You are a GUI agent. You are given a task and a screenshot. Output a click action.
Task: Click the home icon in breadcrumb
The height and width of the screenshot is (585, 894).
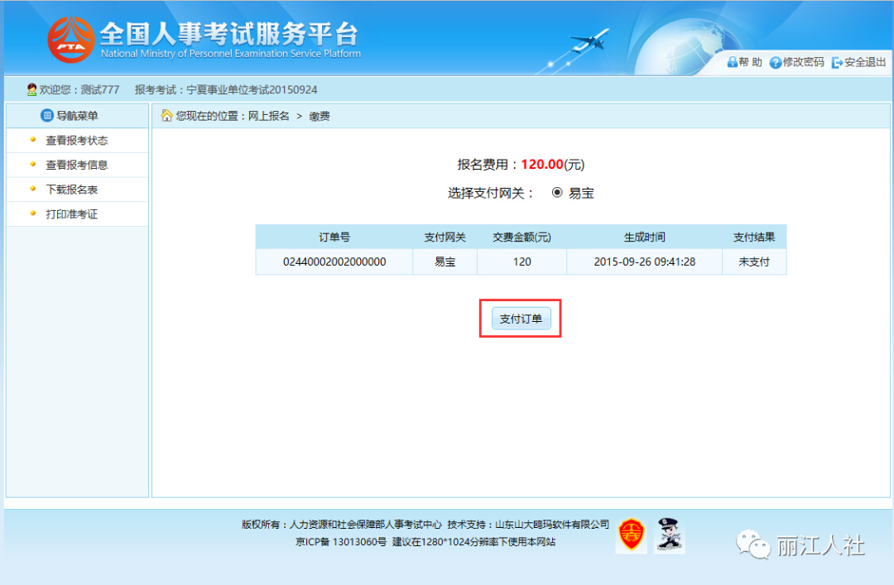tap(166, 116)
